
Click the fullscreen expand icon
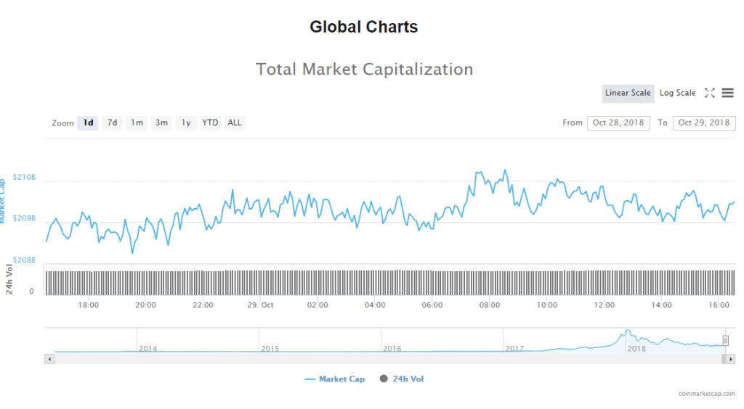tap(710, 93)
